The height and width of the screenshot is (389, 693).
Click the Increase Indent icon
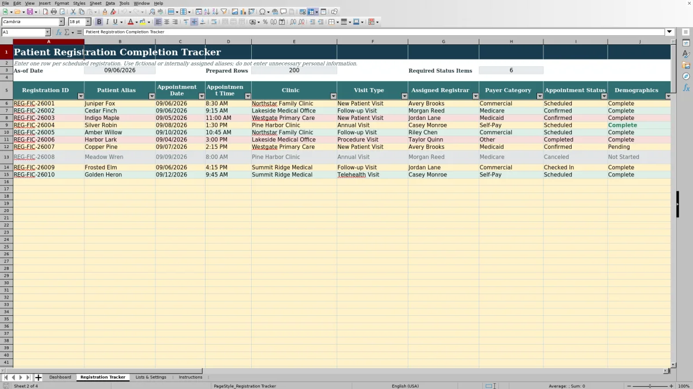point(312,22)
